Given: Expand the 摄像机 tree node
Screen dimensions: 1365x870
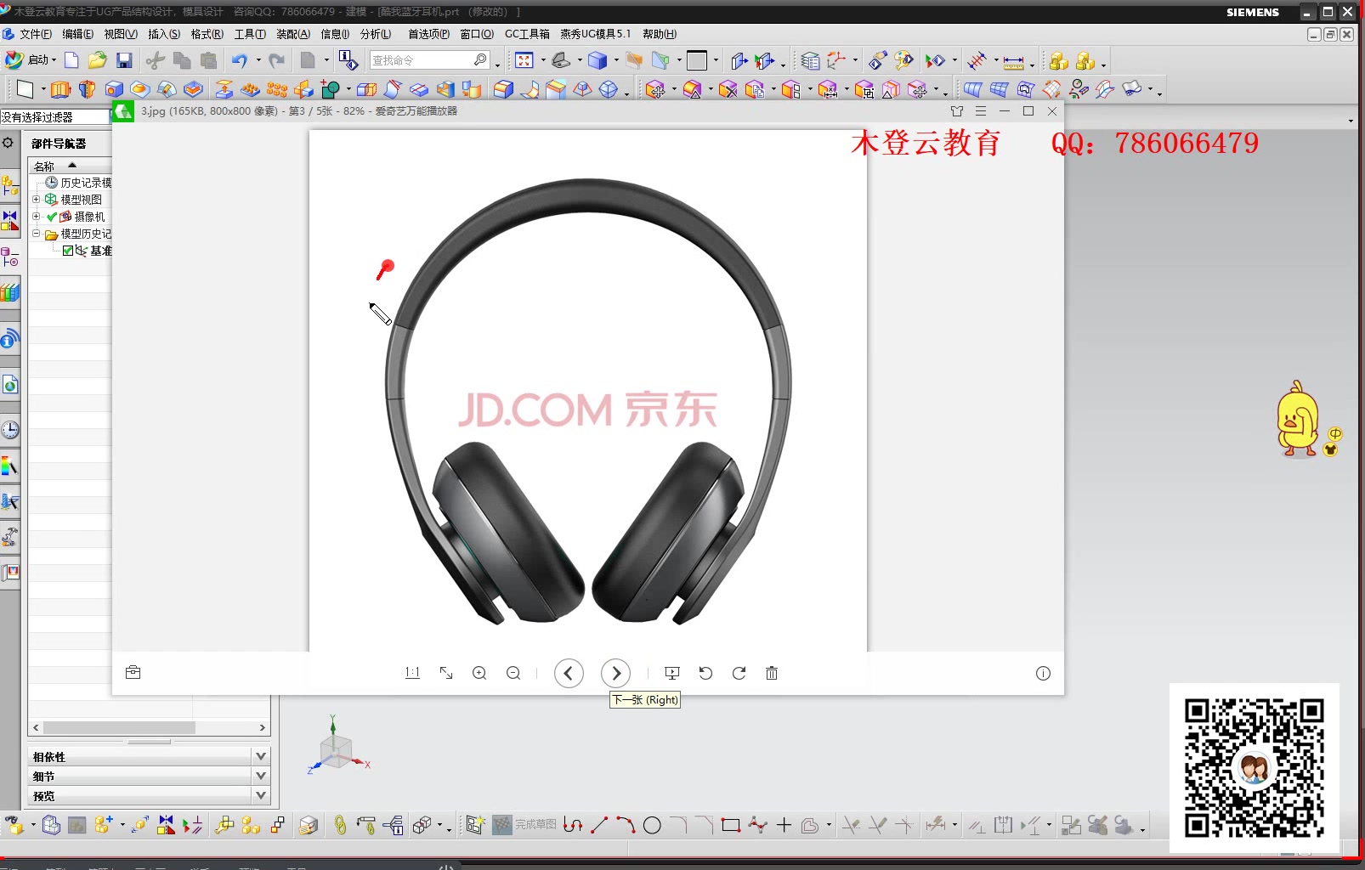Looking at the screenshot, I should pos(37,217).
